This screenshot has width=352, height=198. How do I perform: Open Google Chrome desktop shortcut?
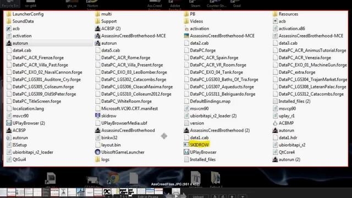point(113,179)
